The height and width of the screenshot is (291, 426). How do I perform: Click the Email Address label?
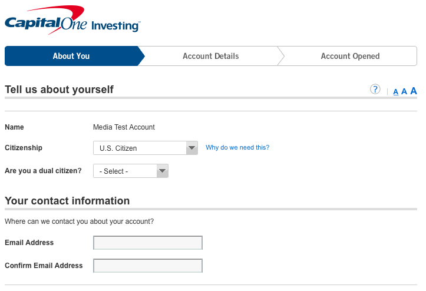[29, 243]
